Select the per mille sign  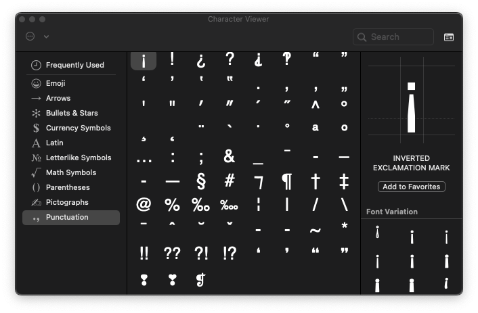point(200,204)
